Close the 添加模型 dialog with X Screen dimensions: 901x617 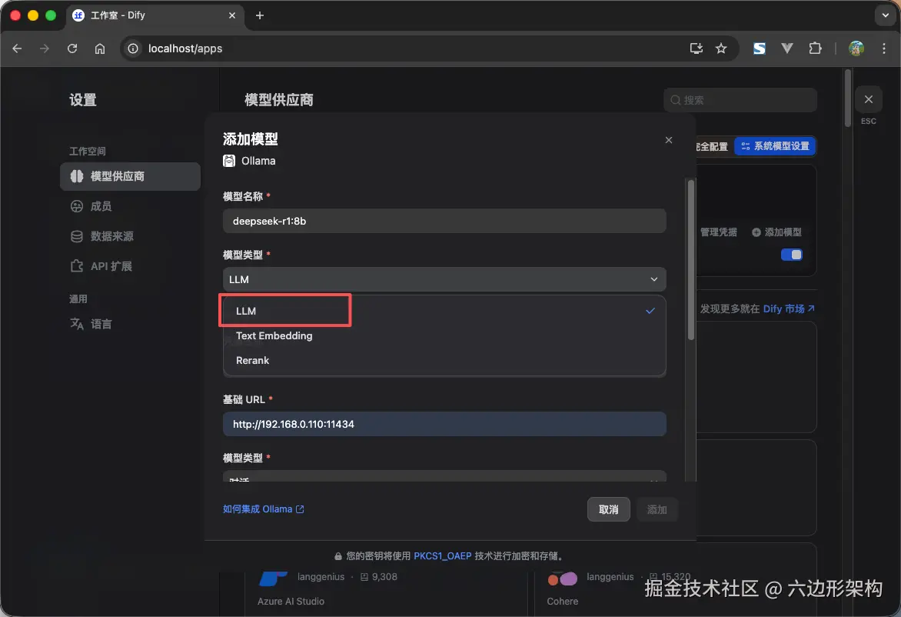click(x=668, y=140)
